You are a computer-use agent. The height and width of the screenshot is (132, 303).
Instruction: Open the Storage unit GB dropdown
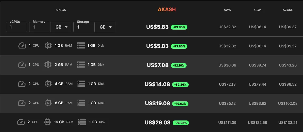click(x=105, y=27)
